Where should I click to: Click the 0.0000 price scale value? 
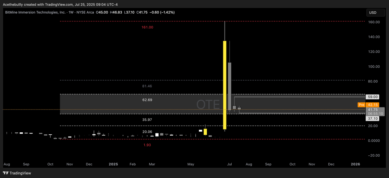(374, 140)
